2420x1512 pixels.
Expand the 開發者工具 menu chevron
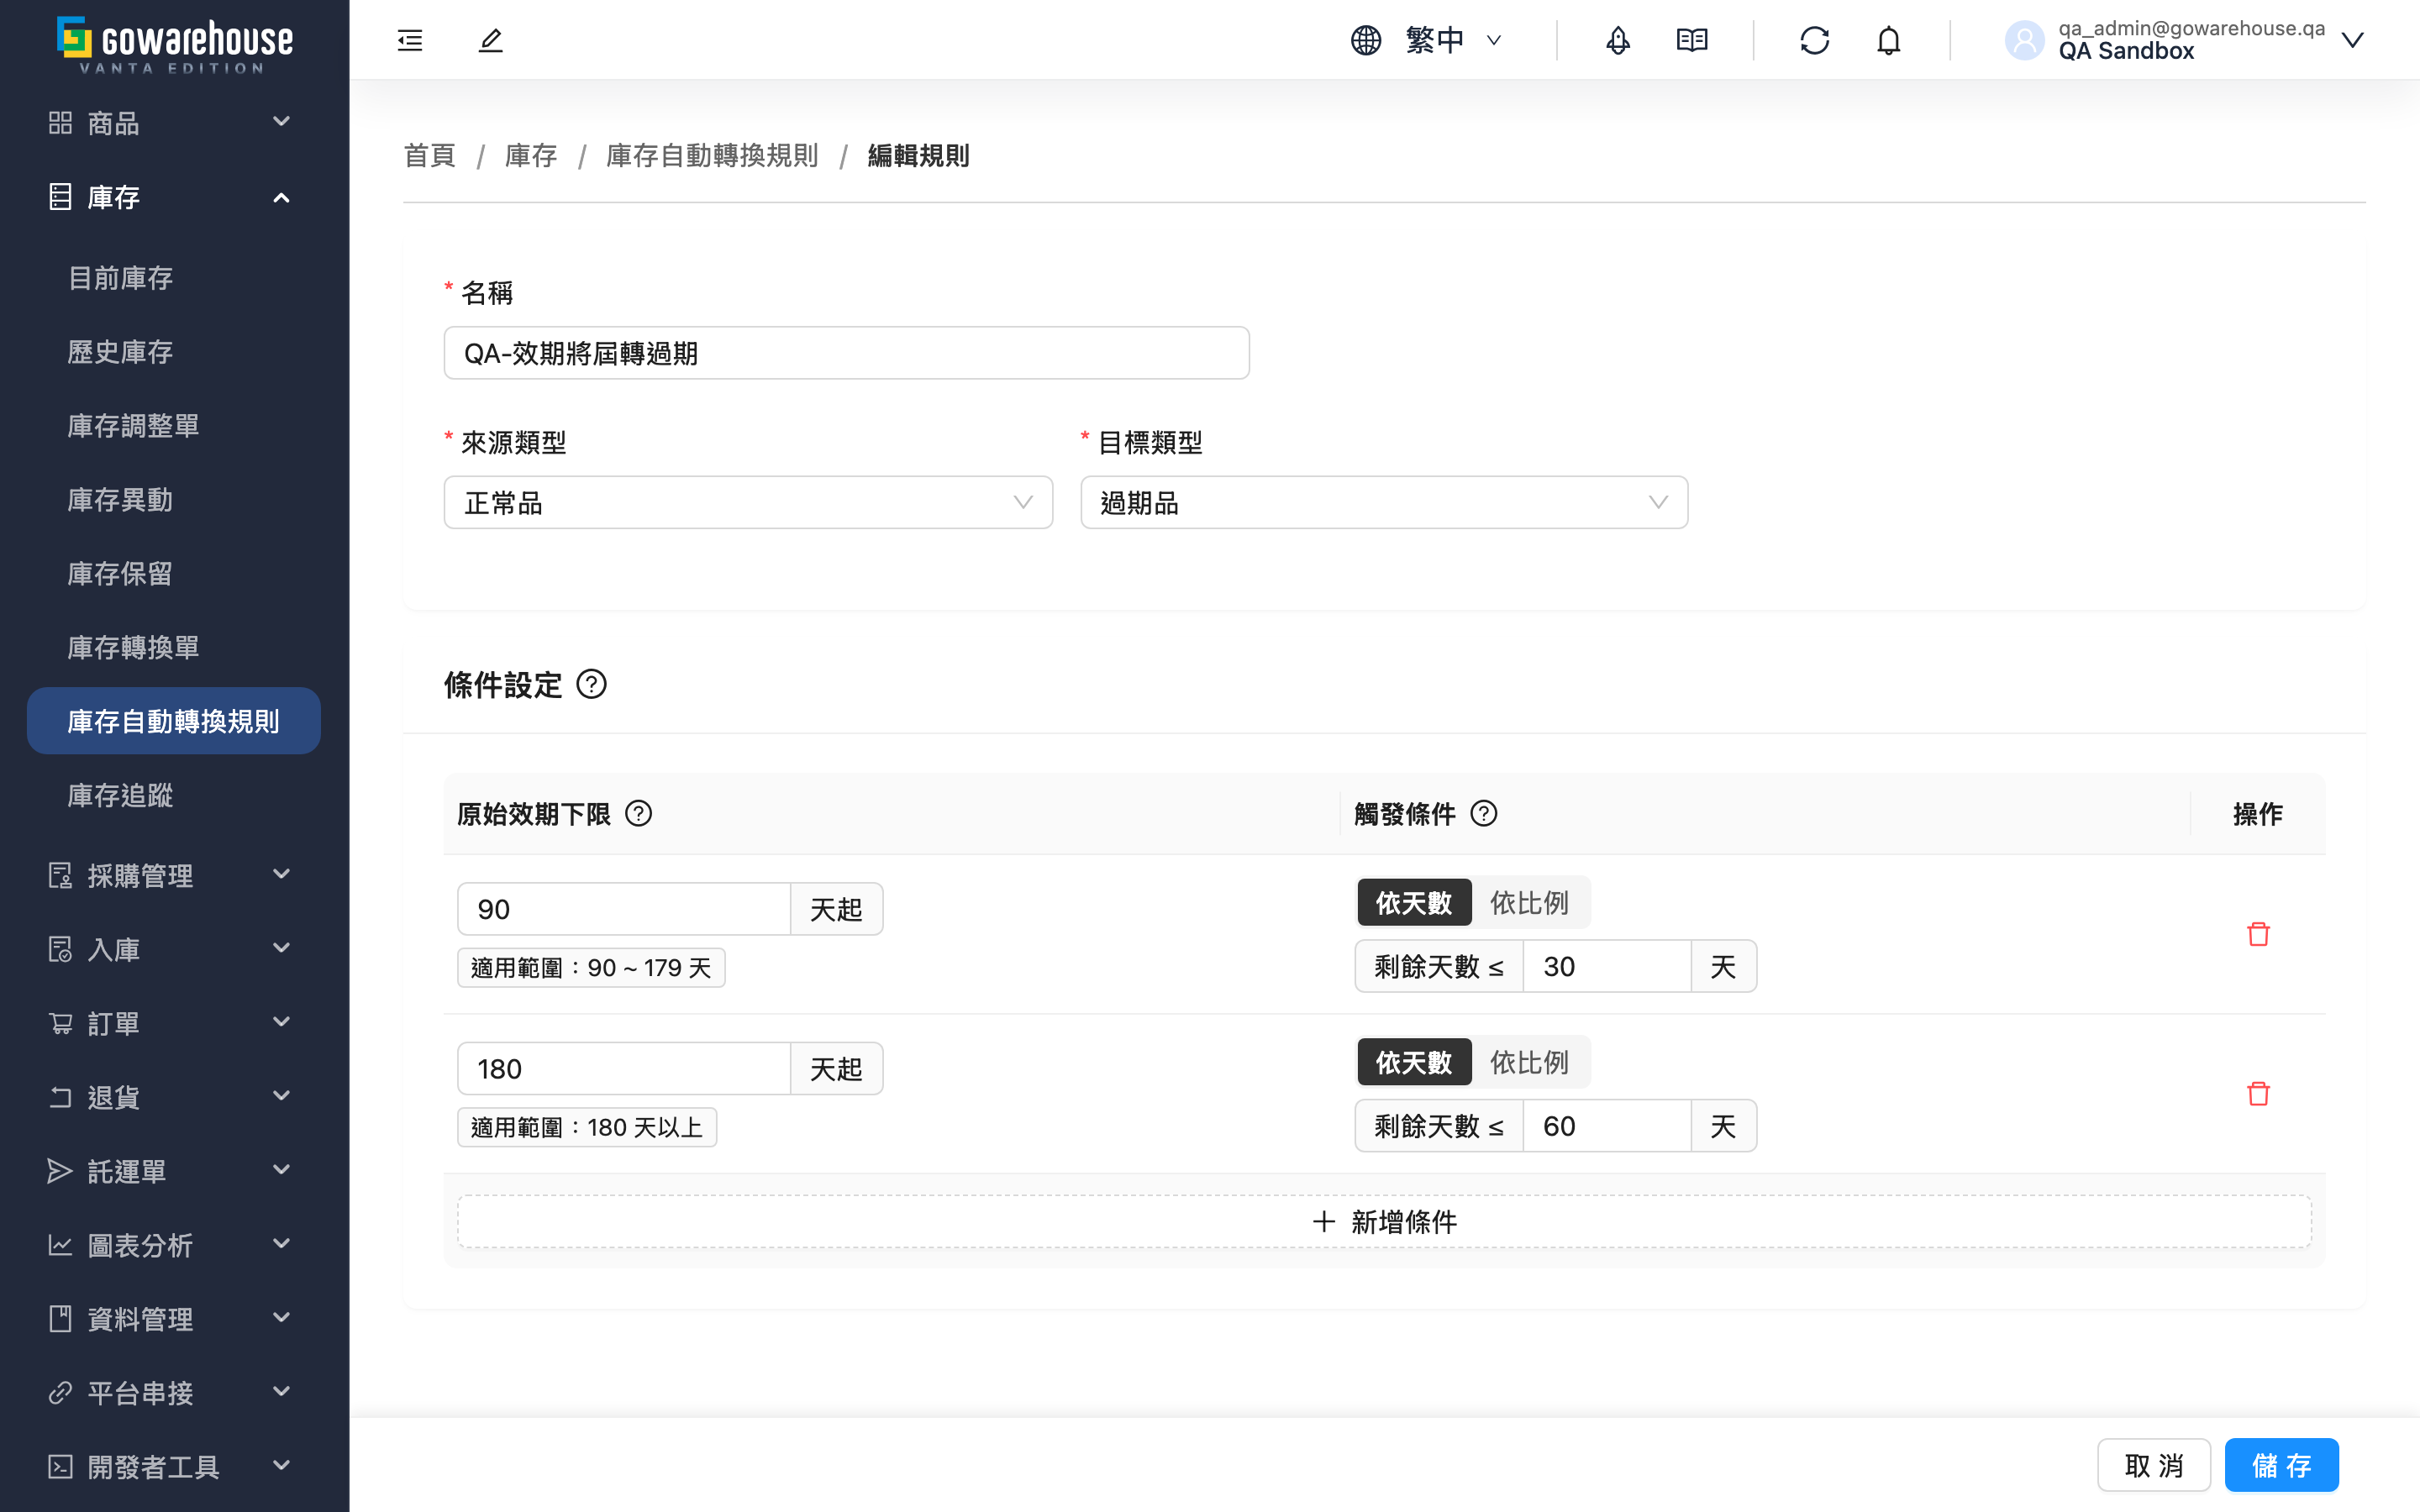[x=282, y=1466]
